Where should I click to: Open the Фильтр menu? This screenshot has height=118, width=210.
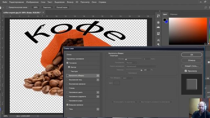click(70, 2)
